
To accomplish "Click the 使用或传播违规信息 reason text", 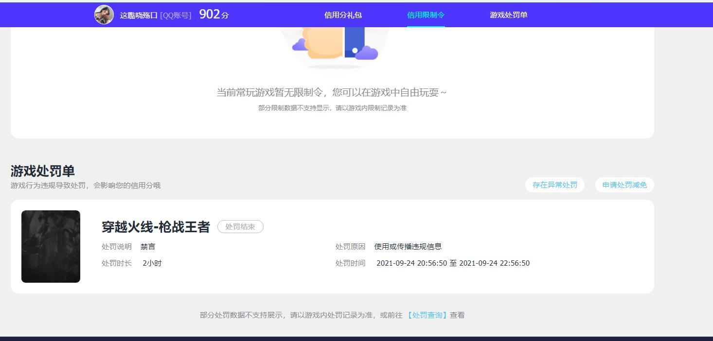I will tap(407, 247).
